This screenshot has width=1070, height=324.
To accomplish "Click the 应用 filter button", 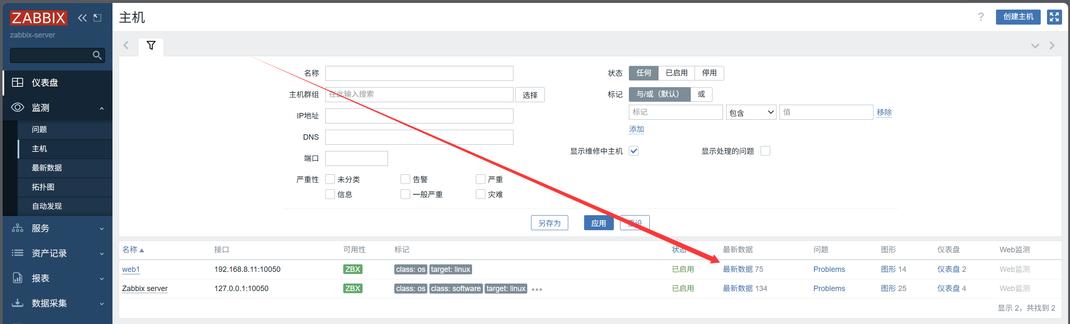I will coord(598,223).
